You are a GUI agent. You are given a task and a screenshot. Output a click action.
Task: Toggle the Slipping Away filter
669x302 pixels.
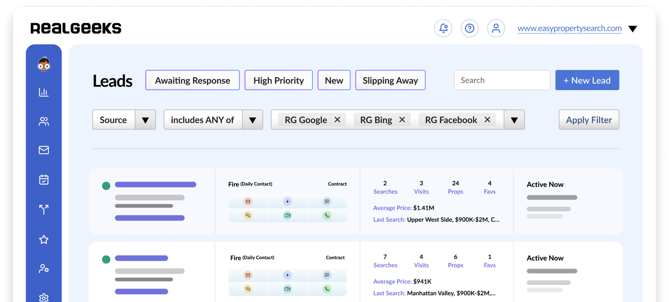390,80
